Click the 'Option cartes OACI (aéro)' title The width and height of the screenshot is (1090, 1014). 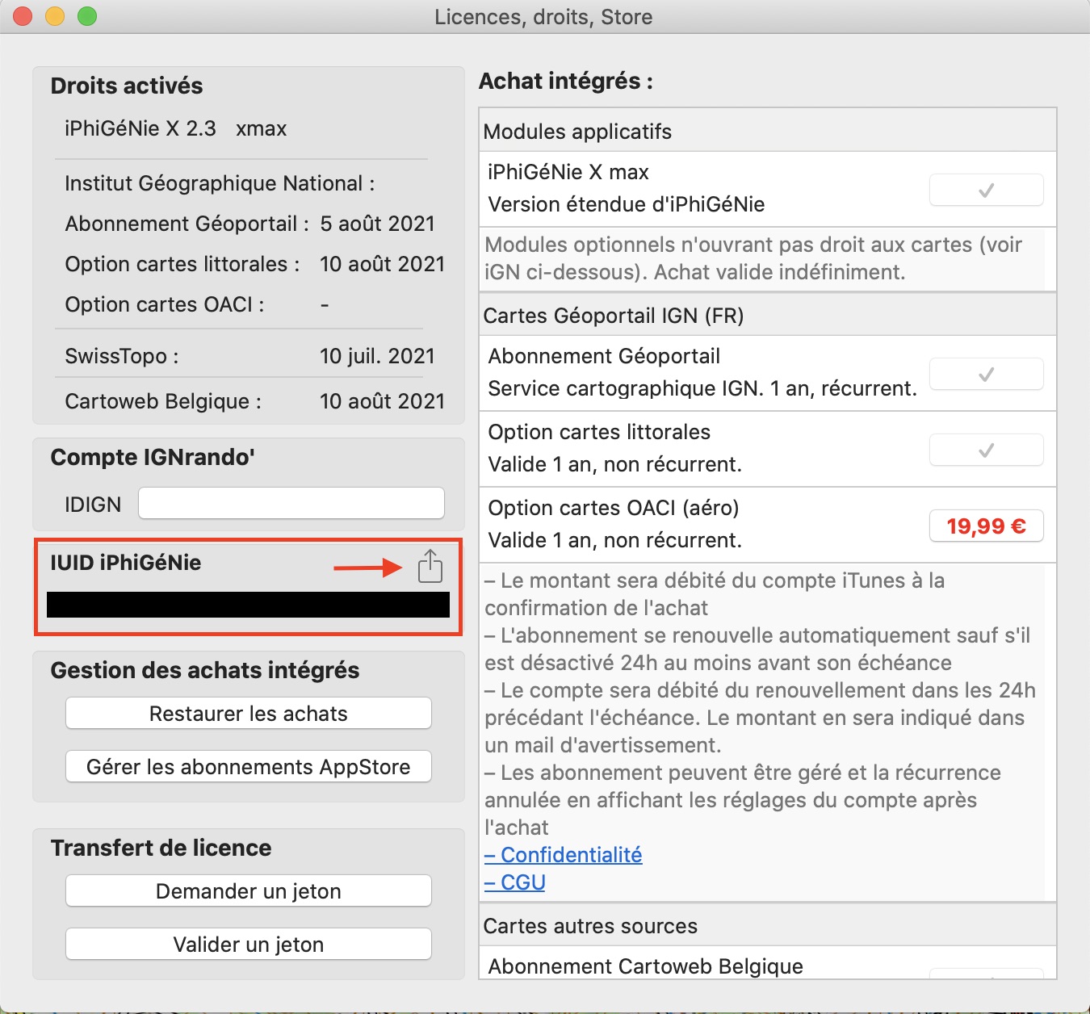[614, 508]
